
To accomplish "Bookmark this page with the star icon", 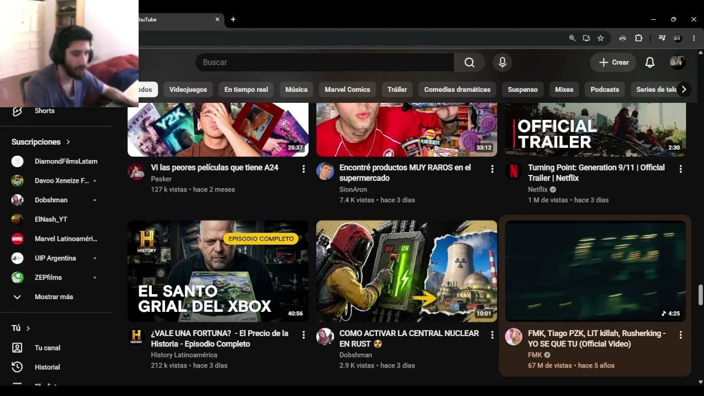I will [x=601, y=38].
